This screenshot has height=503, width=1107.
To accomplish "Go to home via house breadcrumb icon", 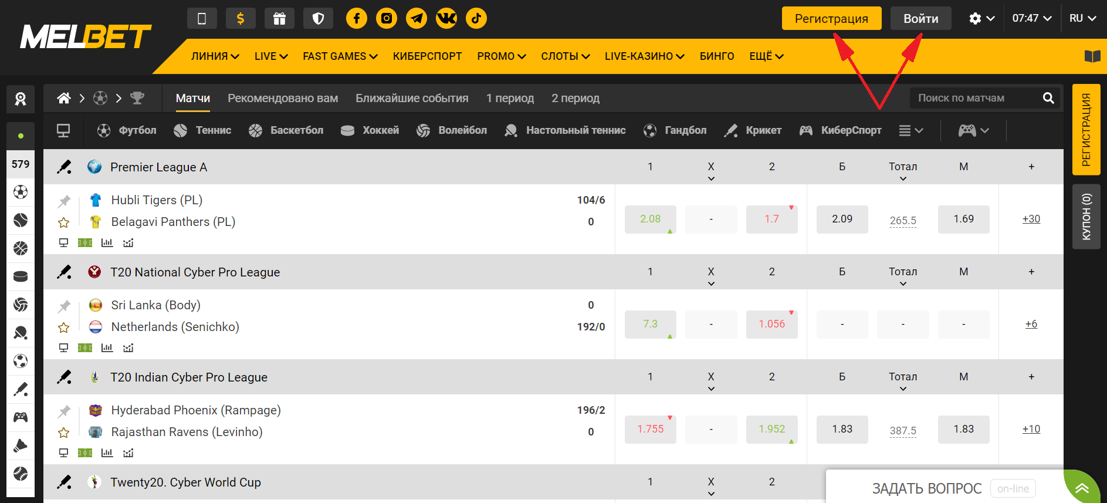I will coord(64,98).
